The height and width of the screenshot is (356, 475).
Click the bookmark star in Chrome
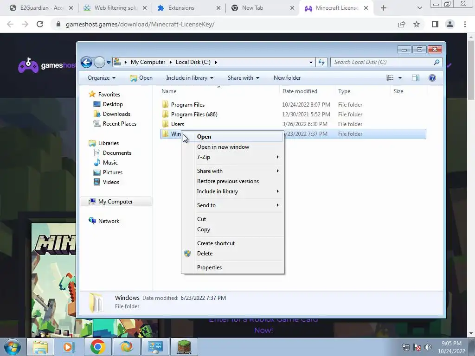[x=417, y=24]
